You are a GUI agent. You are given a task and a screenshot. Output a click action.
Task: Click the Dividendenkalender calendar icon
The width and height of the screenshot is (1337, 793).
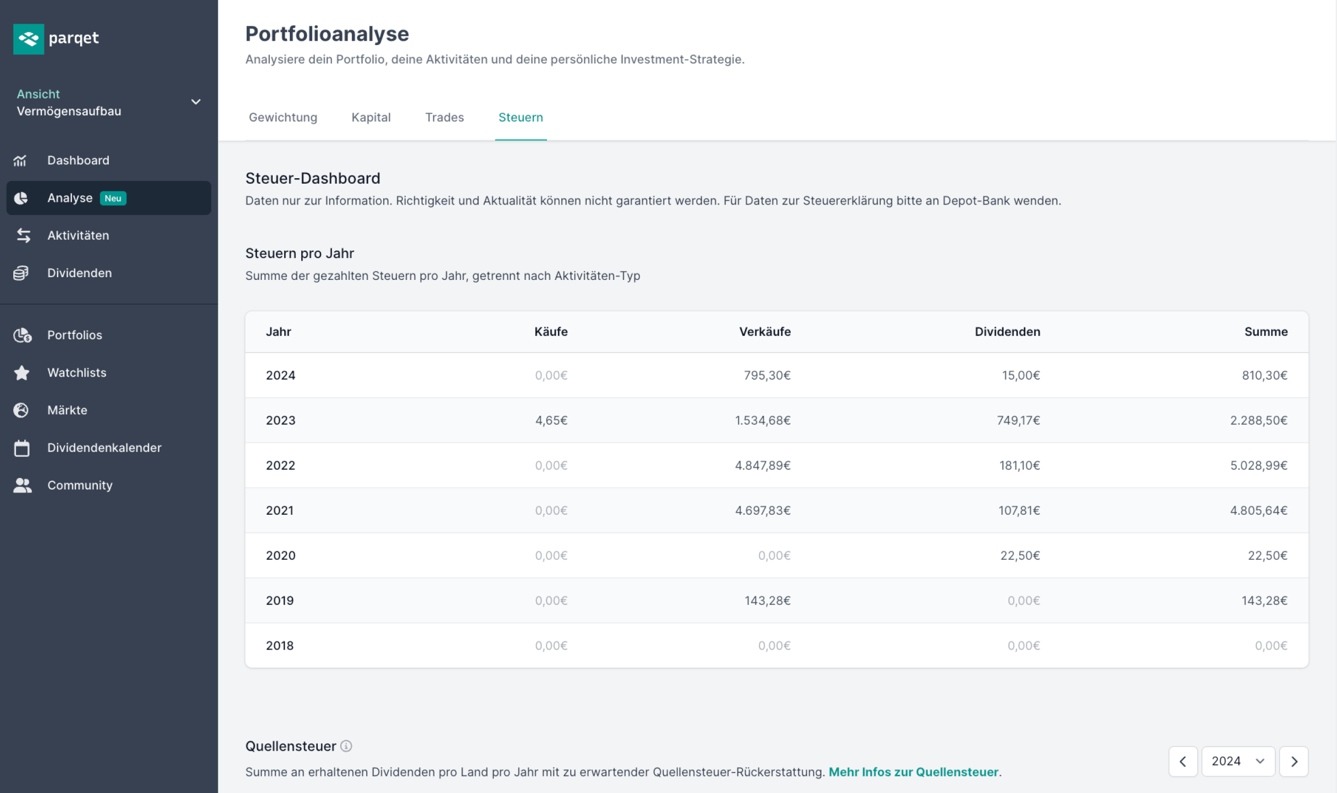22,448
